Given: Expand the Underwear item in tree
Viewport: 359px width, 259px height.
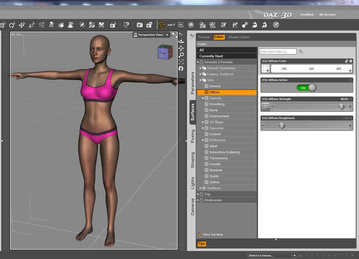Looking at the screenshot, I should coord(198,200).
